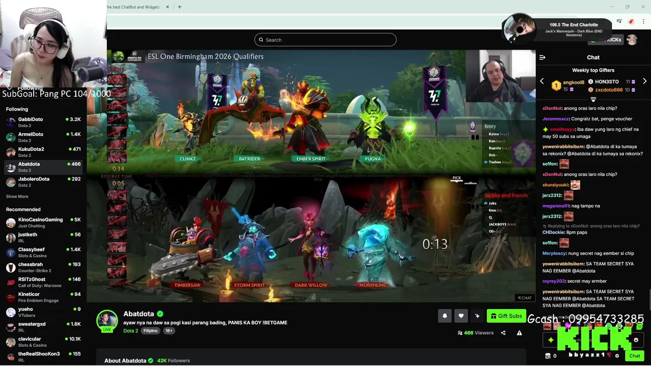Turn on notifications with the bell icon

(445, 316)
